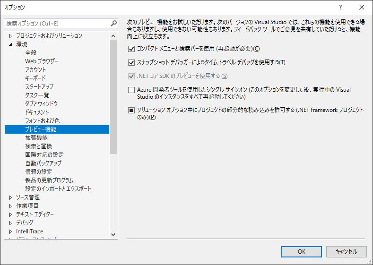Click the テキスト エディター tree label
Screen dimensions: 373x265
tap(35, 214)
